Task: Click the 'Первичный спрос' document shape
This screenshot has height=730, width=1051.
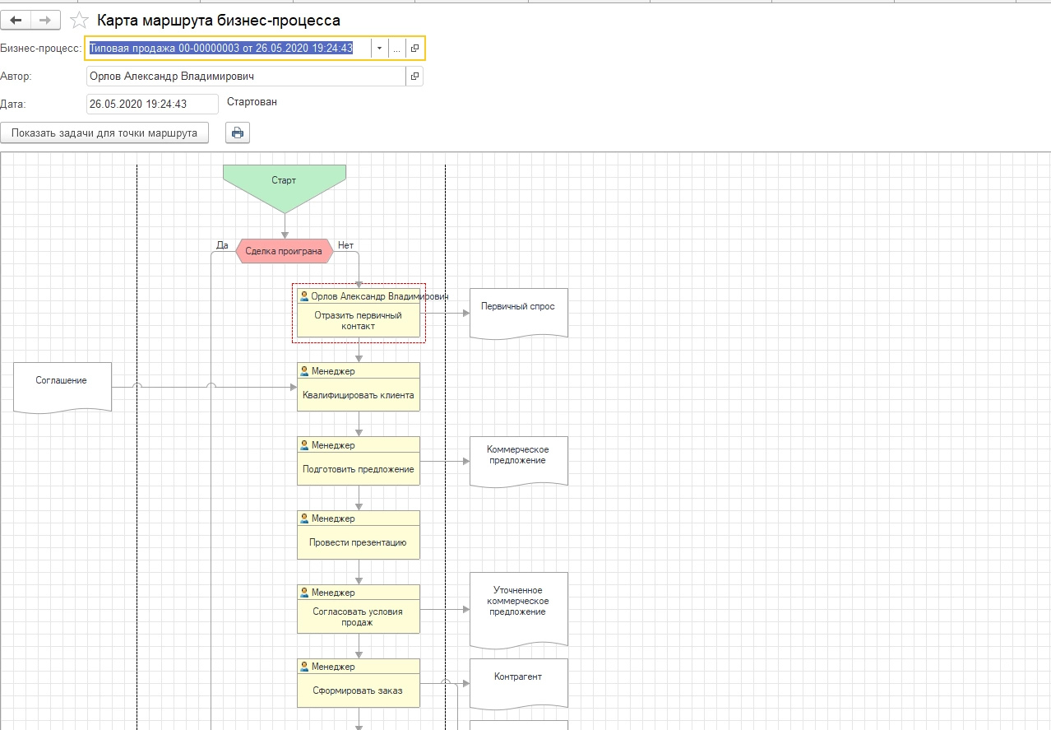Action: pyautogui.click(x=518, y=309)
